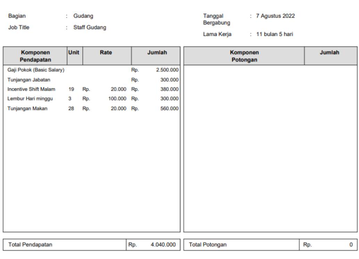Click the Rate column header
This screenshot has width=359, height=259.
pyautogui.click(x=106, y=52)
